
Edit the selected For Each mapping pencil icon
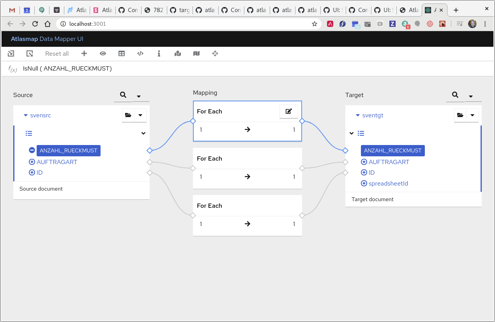288,111
